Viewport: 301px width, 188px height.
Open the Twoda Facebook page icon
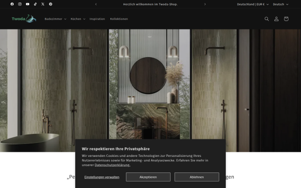coord(12,4)
